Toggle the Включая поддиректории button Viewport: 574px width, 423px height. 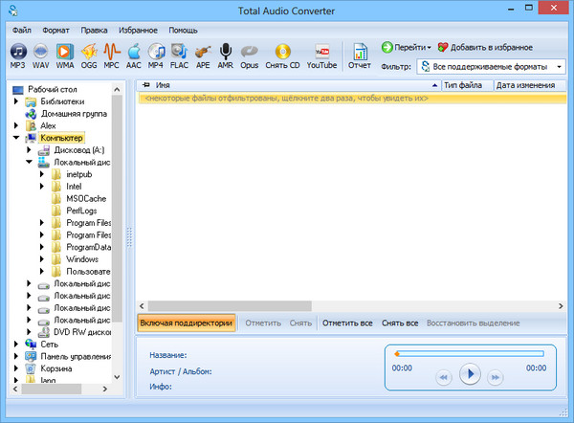(x=186, y=323)
